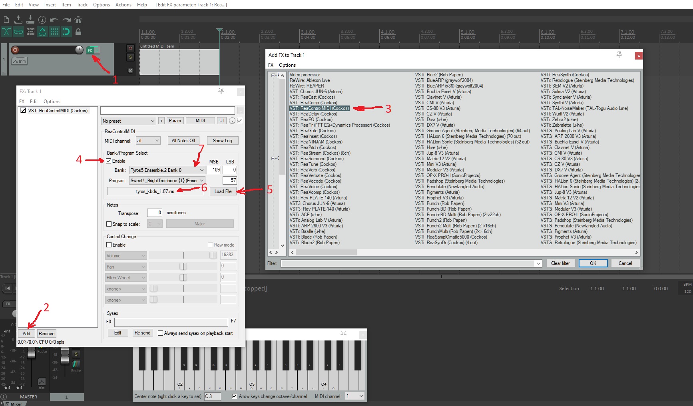Click the Redo arrow icon
693x406 pixels.
click(x=66, y=20)
